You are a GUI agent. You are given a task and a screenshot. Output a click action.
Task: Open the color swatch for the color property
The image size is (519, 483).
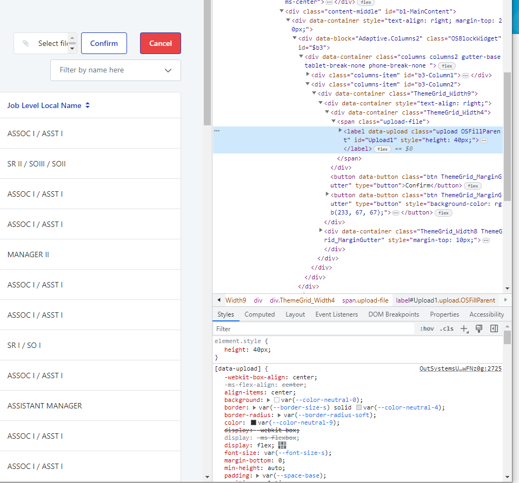tap(254, 422)
